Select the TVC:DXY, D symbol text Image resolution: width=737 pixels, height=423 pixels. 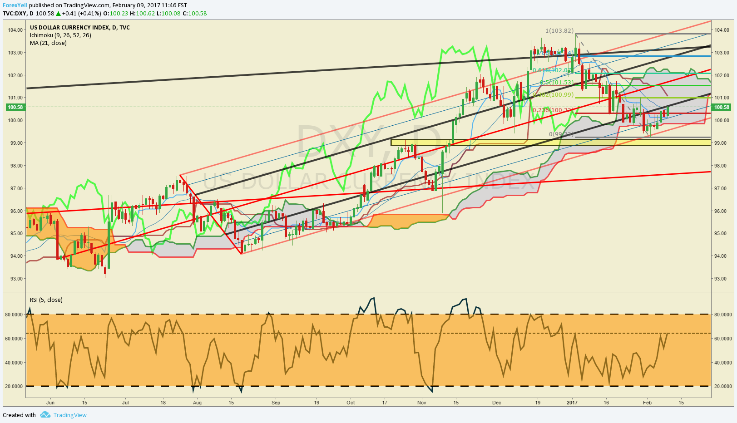[x=18, y=13]
